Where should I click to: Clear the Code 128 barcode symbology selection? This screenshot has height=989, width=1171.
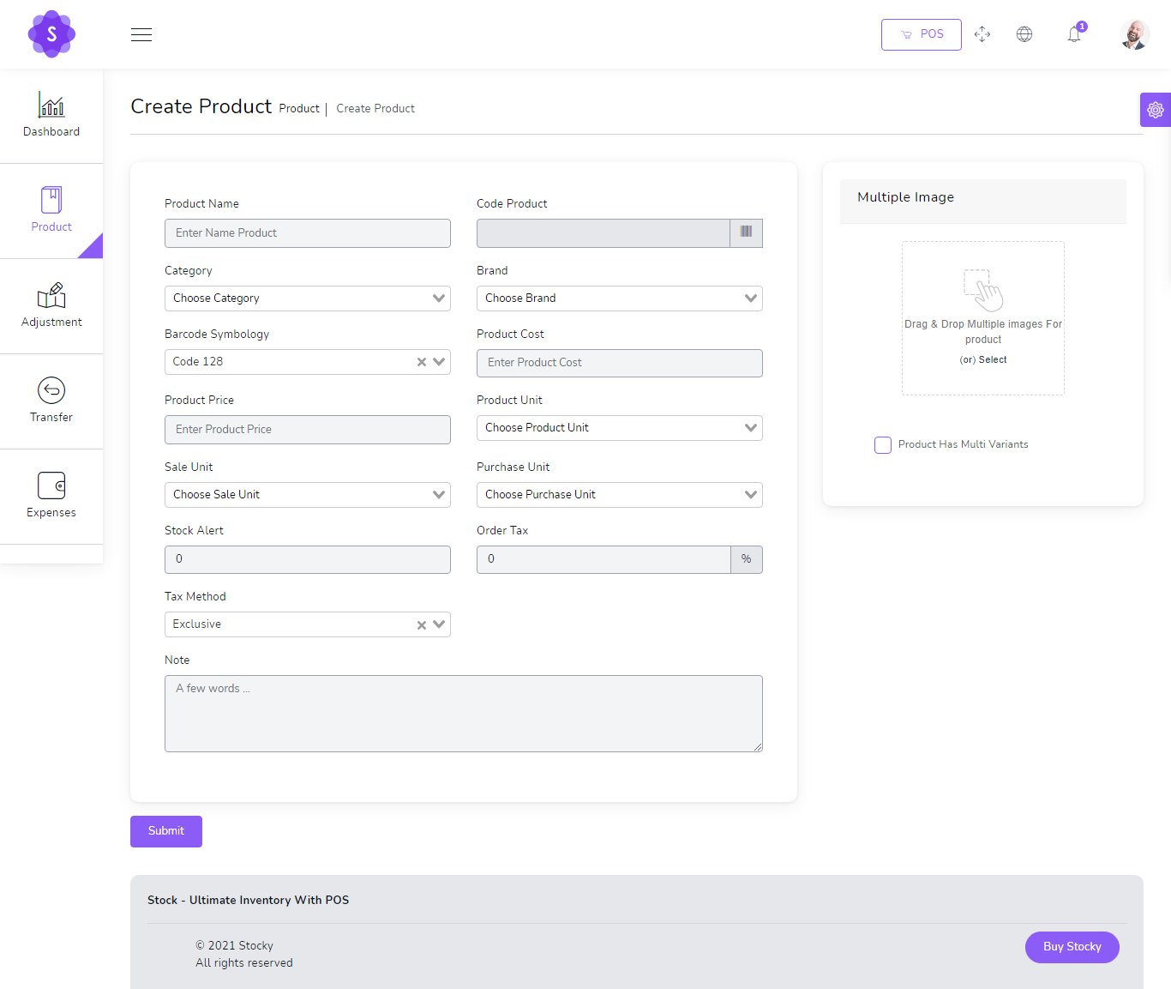point(421,362)
